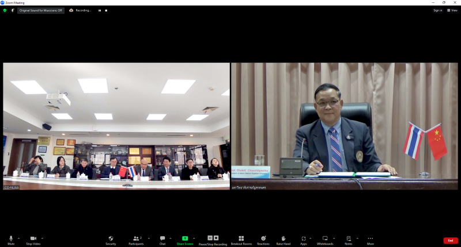Toggle Original Sound for Musicians
This screenshot has height=247, width=461.
[x=40, y=10]
